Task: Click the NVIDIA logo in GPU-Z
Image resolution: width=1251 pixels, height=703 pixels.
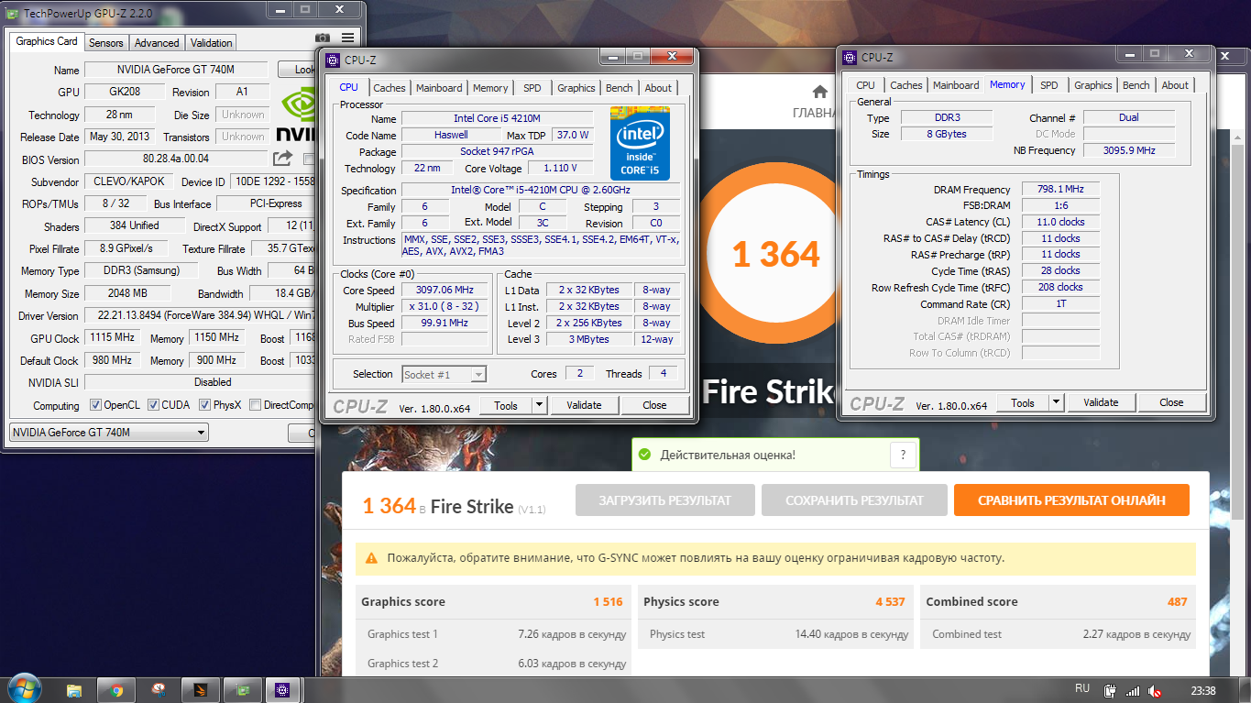Action: click(x=297, y=115)
